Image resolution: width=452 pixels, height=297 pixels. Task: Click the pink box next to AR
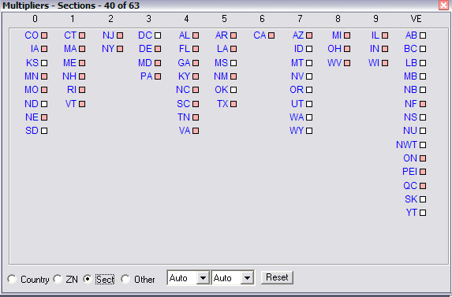233,35
